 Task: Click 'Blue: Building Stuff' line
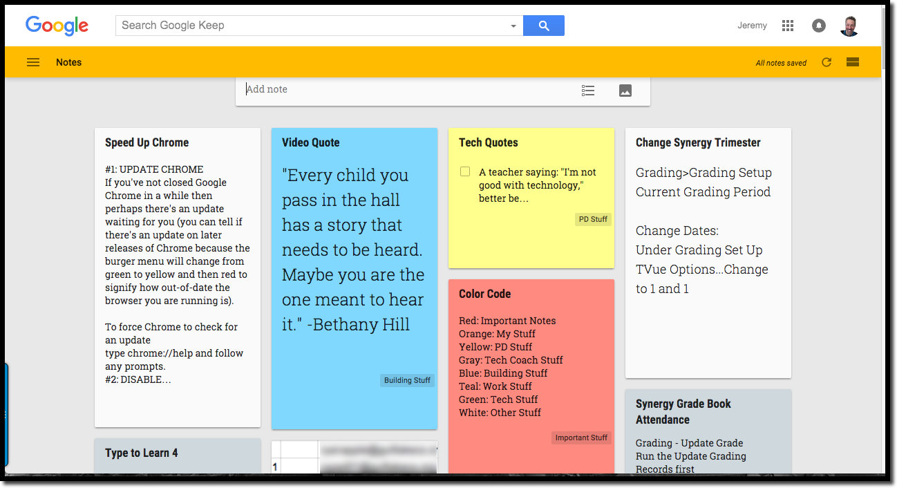503,373
